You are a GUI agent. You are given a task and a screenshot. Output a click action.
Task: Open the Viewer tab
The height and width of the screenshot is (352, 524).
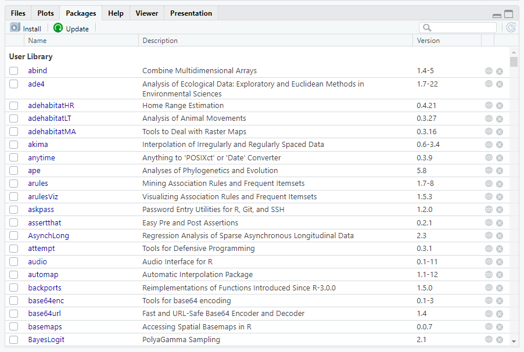coord(146,13)
